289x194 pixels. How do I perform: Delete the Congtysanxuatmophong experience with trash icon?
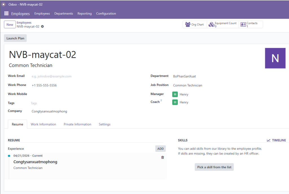pyautogui.click(x=163, y=157)
